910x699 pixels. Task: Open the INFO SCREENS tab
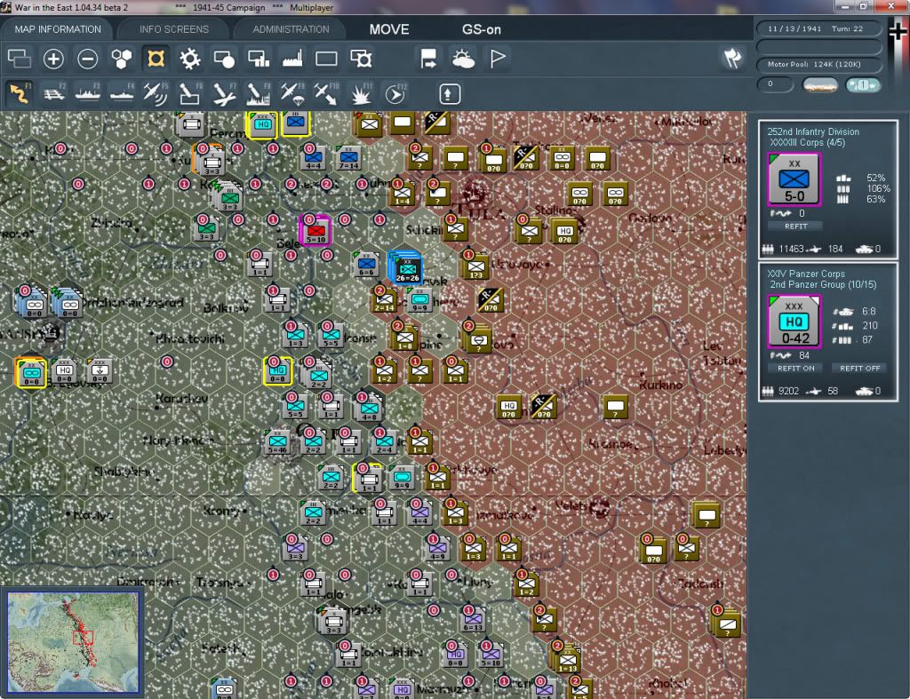pyautogui.click(x=173, y=29)
